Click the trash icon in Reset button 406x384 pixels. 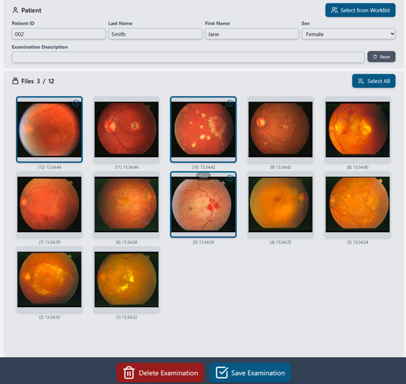tap(375, 57)
